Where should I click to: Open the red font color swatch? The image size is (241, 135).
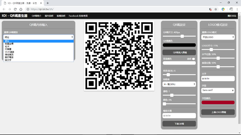pos(218,102)
